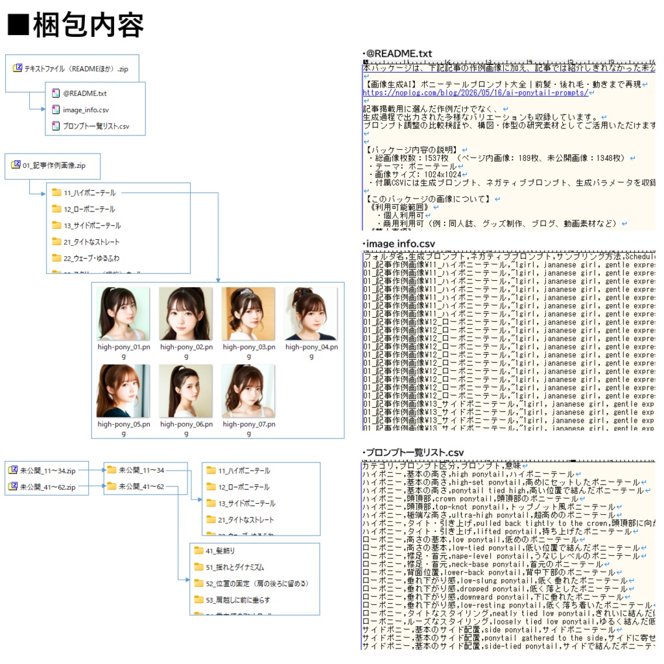The height and width of the screenshot is (664, 664).
Task: Open the 22_ウェーブ・ゆるふわ folder icon
Action: (56, 257)
